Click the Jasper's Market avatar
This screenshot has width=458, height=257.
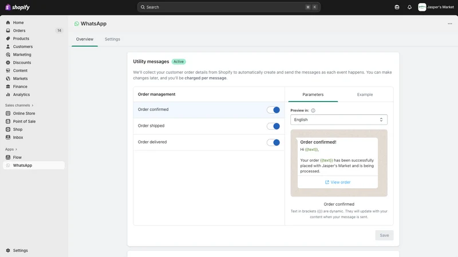coord(422,7)
